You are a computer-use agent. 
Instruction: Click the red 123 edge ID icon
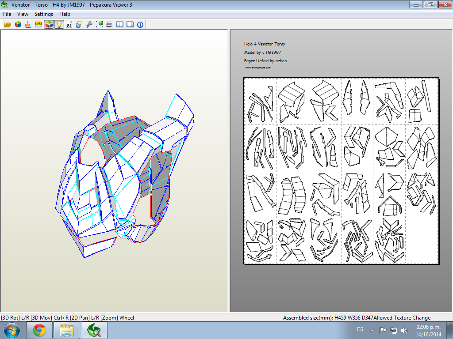tap(38, 25)
